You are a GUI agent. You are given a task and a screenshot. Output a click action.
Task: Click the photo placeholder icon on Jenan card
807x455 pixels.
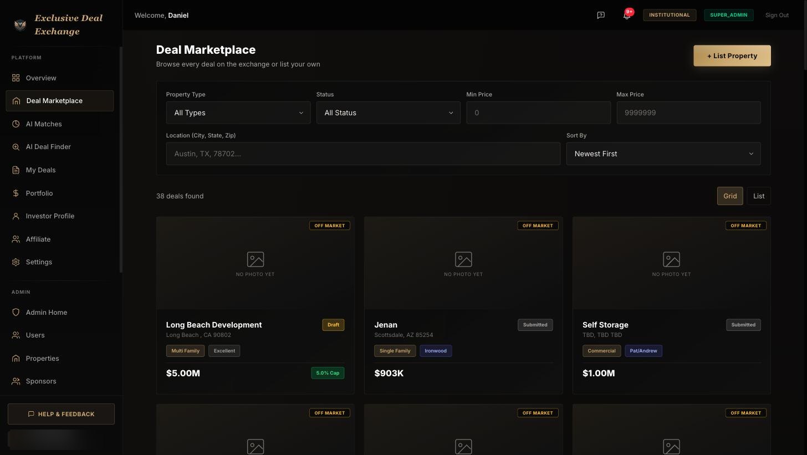[x=463, y=259]
